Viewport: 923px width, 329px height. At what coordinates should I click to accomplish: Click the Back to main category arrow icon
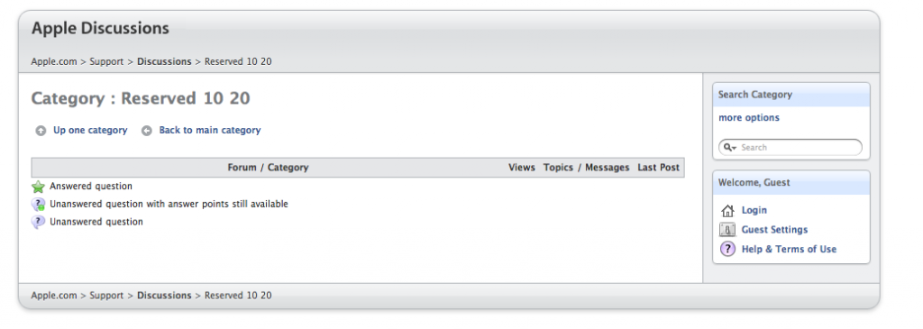click(147, 132)
